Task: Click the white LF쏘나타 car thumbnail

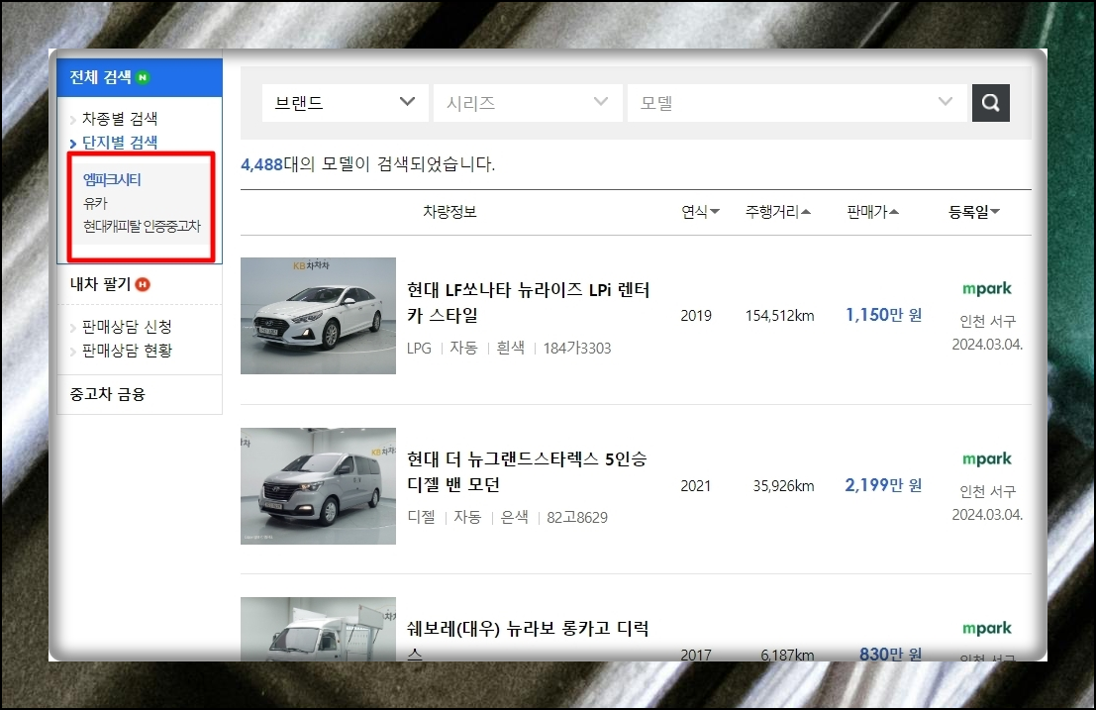Action: [318, 316]
